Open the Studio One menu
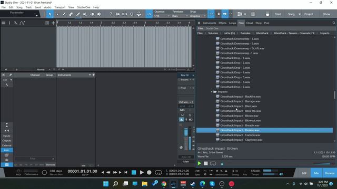Image resolution: width=337 pixels, height=189 pixels. pyautogui.click(x=84, y=7)
